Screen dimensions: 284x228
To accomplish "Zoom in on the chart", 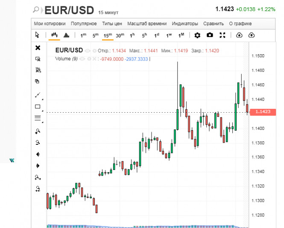I will pyautogui.click(x=38, y=131).
